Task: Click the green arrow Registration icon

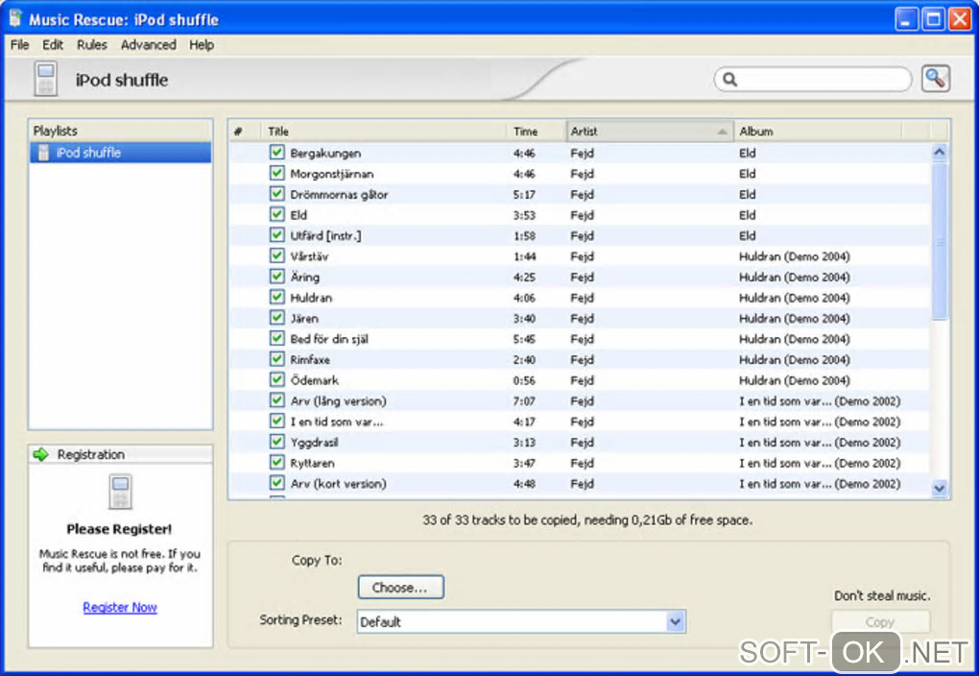Action: 41,454
